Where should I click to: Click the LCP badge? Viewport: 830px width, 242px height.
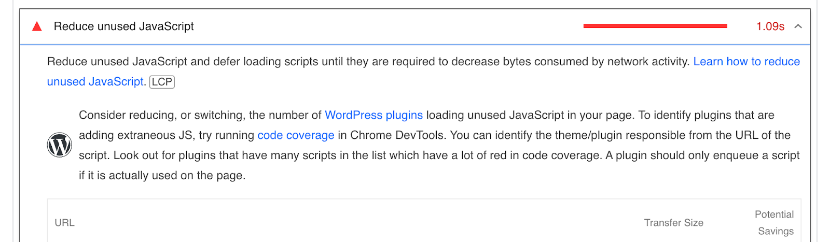162,82
